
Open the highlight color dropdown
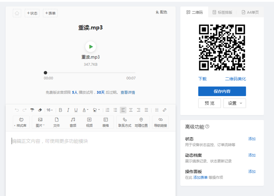pos(96,110)
